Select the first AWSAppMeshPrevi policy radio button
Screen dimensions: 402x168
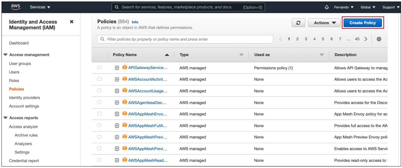click(x=99, y=137)
